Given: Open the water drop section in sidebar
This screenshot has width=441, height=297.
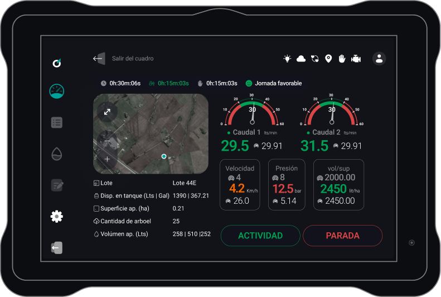Looking at the screenshot, I should [56, 154].
